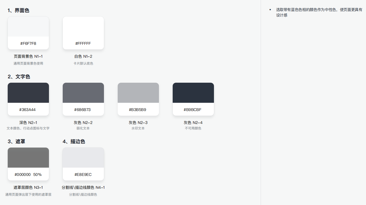Image resolution: width=366 pixels, height=205 pixels.
Task: Click the label '分割线\描边线颜色 N4-1'
Action: coord(83,187)
